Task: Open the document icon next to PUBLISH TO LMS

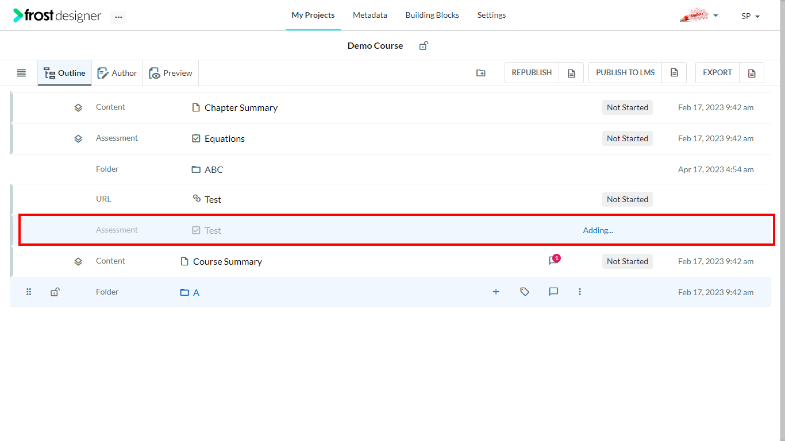Action: (x=674, y=73)
